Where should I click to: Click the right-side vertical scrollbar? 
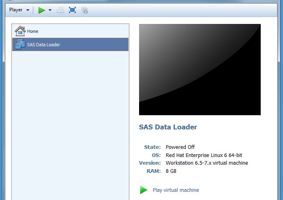click(280, 122)
